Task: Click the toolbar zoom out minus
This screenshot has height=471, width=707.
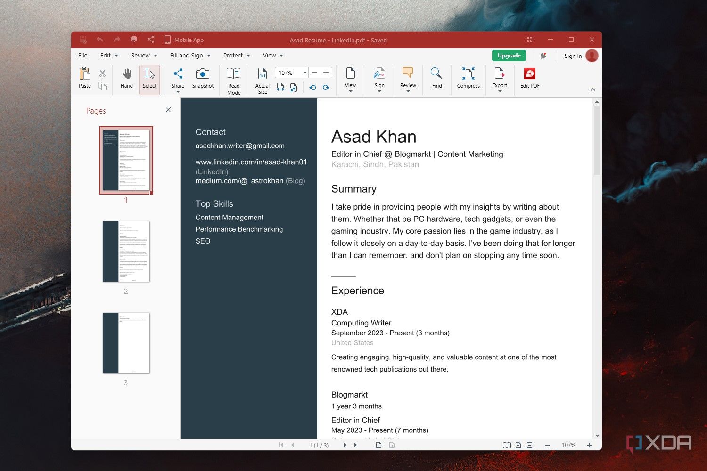Action: 314,73
